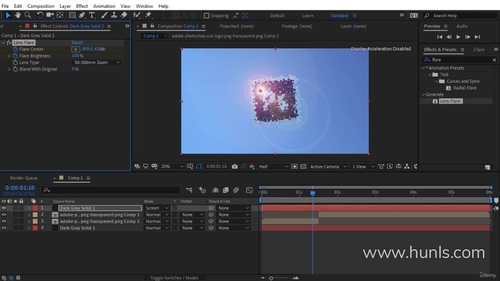Toggle visibility of layer 2 precomp
The image size is (500, 281).
tap(4, 214)
